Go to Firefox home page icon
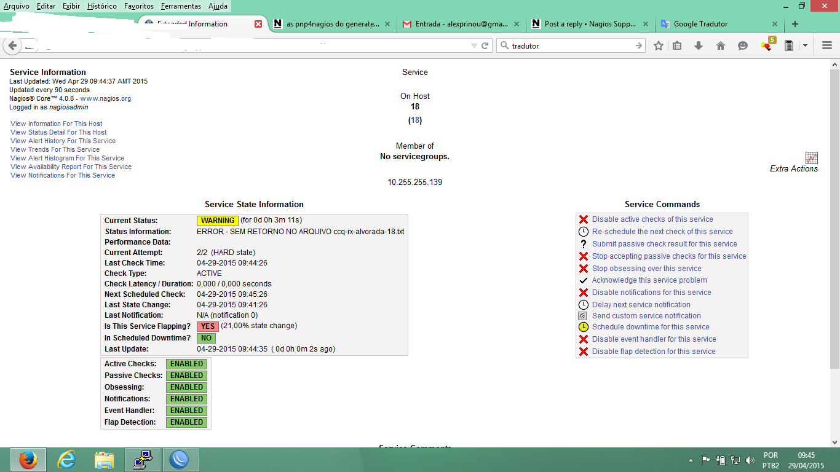The image size is (840, 472). tap(721, 45)
